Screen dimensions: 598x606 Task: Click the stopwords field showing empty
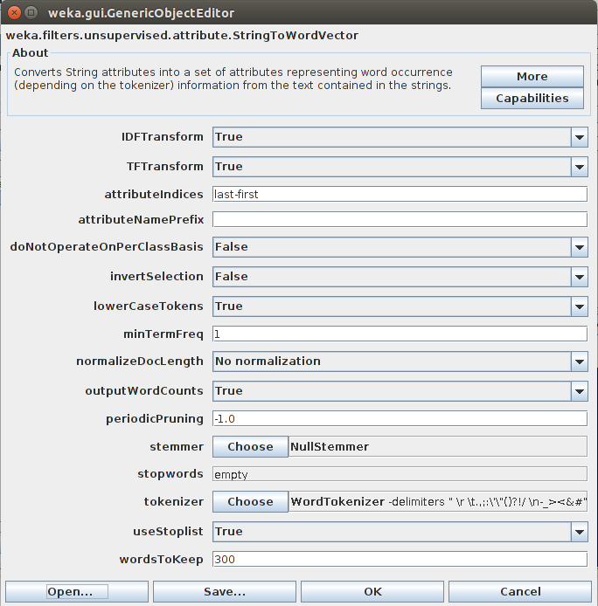tap(400, 474)
